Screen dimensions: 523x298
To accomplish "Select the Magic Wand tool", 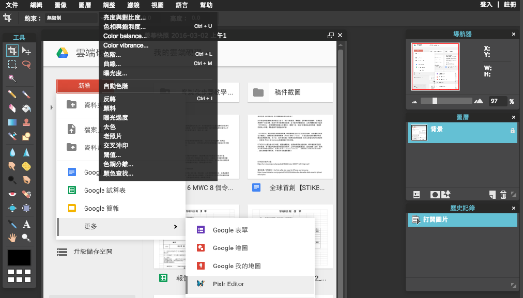I will point(12,79).
